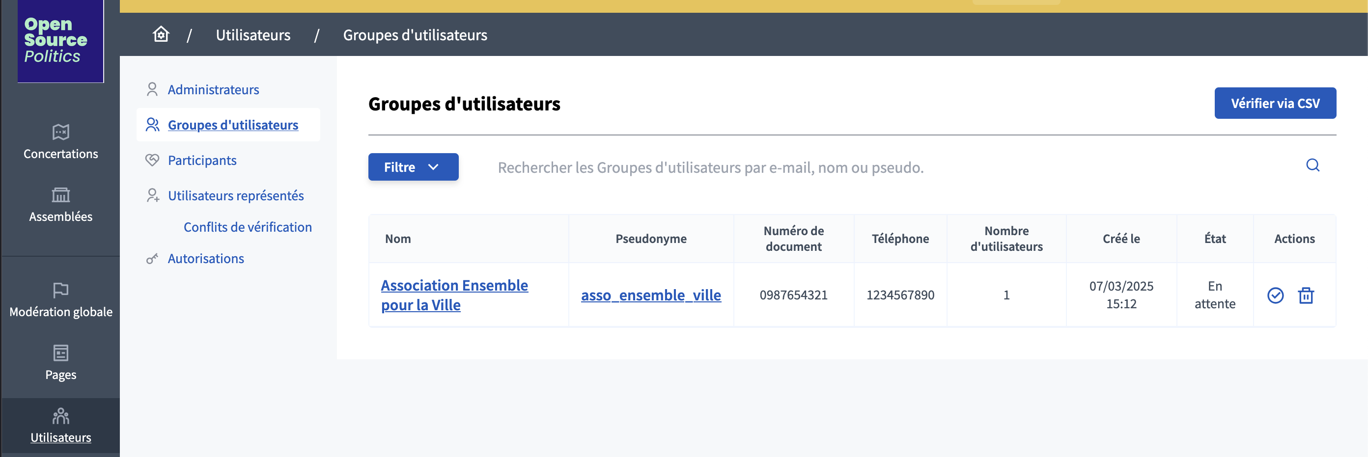Open the Participants submenu link

click(x=202, y=160)
